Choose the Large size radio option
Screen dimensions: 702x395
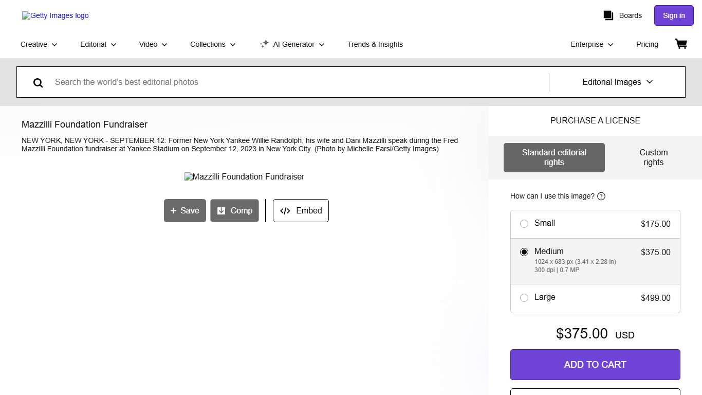tap(524, 298)
